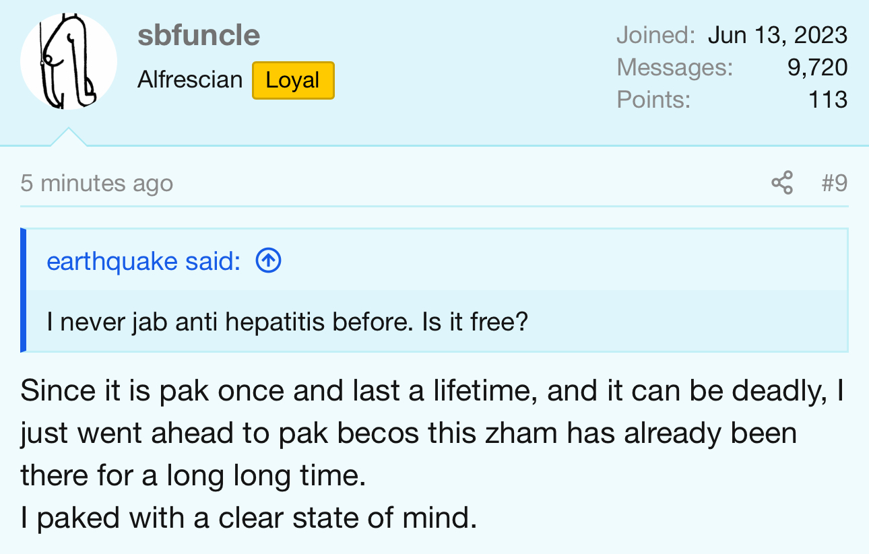Click the line "I paked with a clear state"

click(249, 518)
